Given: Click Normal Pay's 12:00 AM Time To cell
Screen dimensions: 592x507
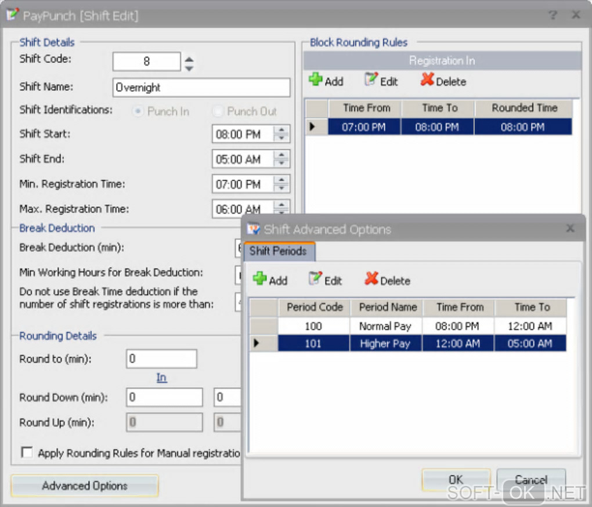Looking at the screenshot, I should tap(530, 326).
